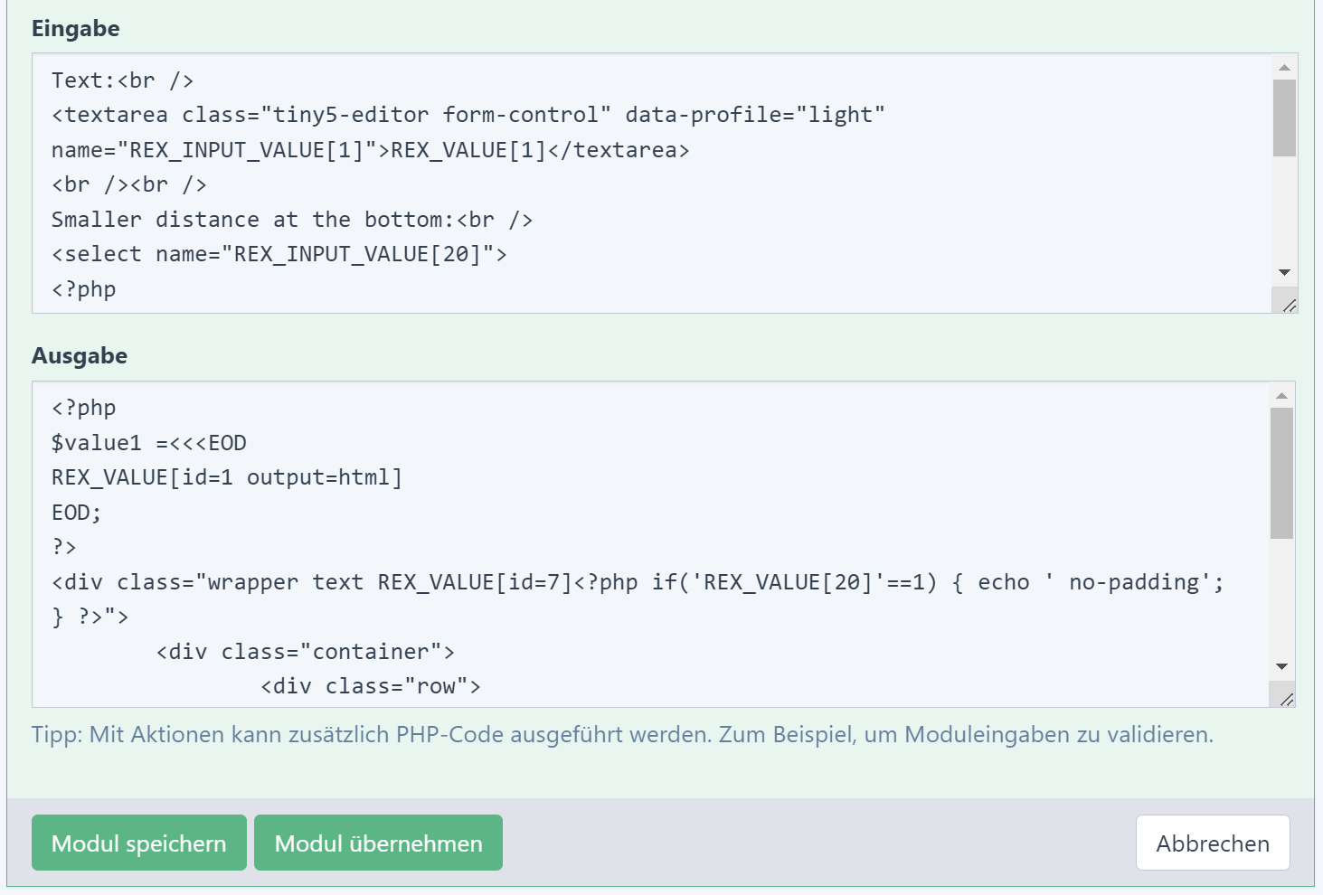
Task: Click the Ausgabe scrollbar thumb
Action: click(x=1281, y=472)
